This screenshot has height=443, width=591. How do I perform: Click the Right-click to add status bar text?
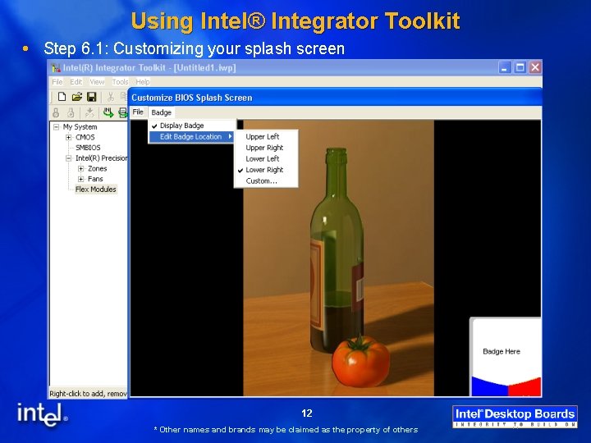point(88,394)
